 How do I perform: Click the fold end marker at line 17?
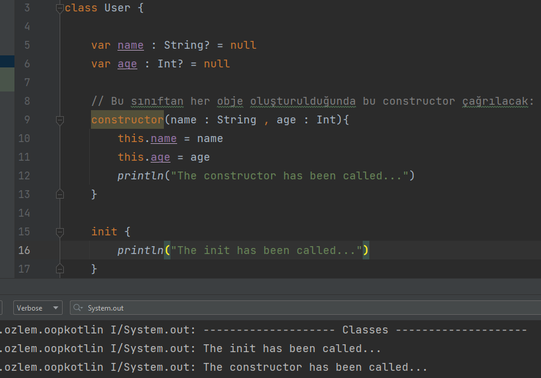point(59,269)
